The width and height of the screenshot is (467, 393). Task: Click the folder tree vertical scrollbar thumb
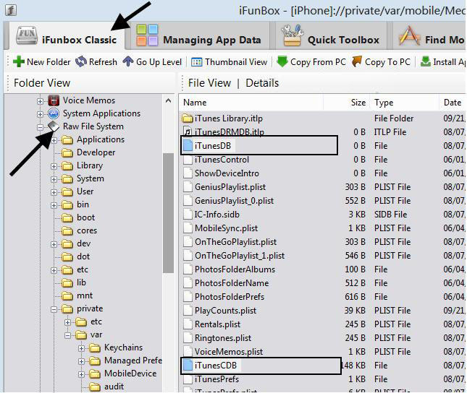pos(168,213)
